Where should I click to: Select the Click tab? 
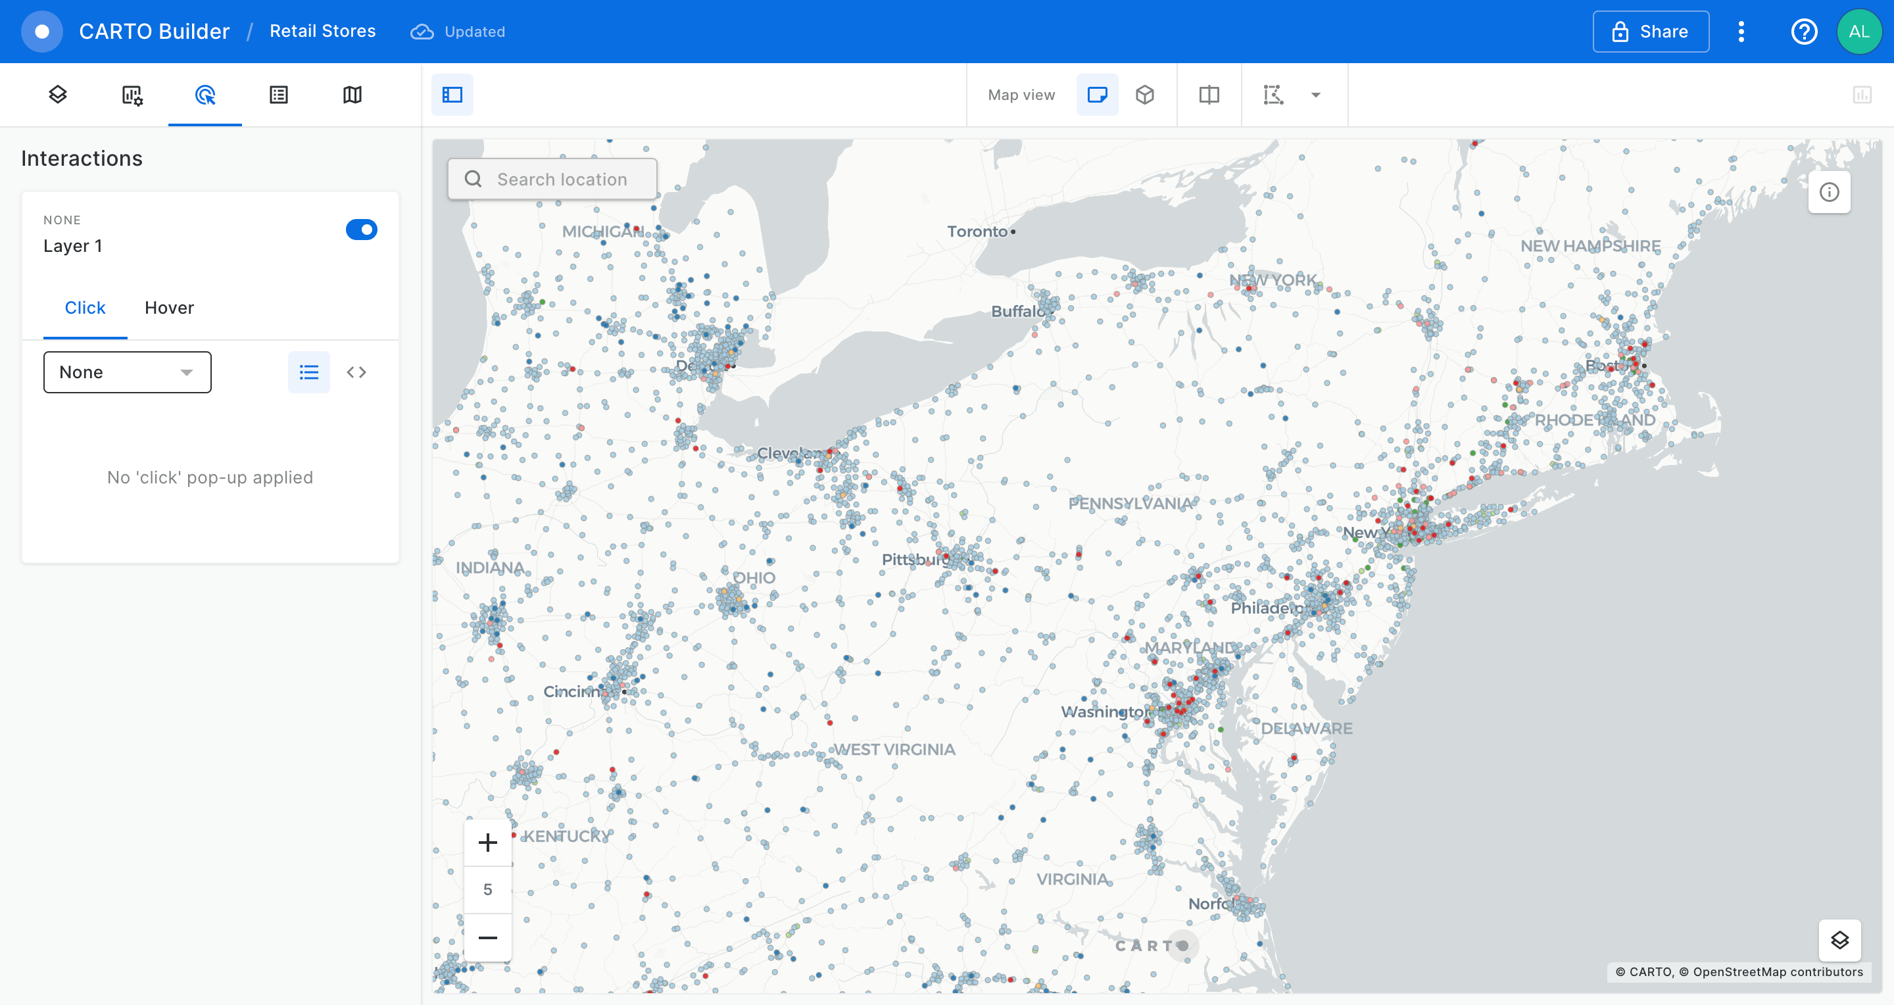[x=85, y=307]
